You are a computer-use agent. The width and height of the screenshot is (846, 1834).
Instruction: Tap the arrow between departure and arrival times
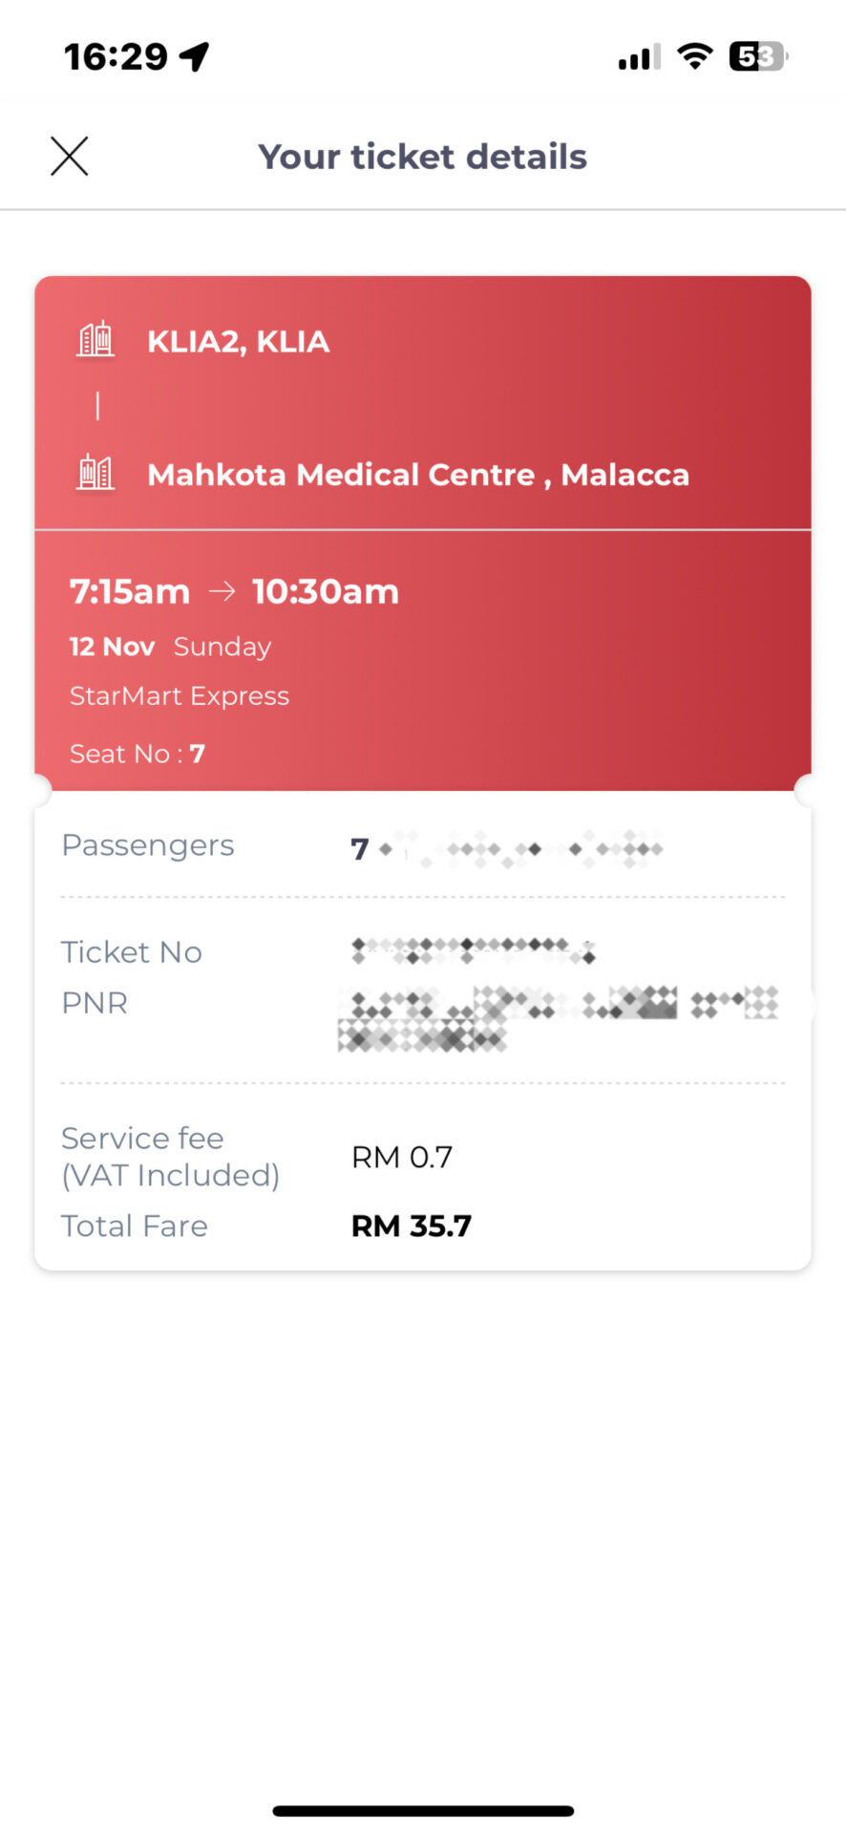pos(222,592)
